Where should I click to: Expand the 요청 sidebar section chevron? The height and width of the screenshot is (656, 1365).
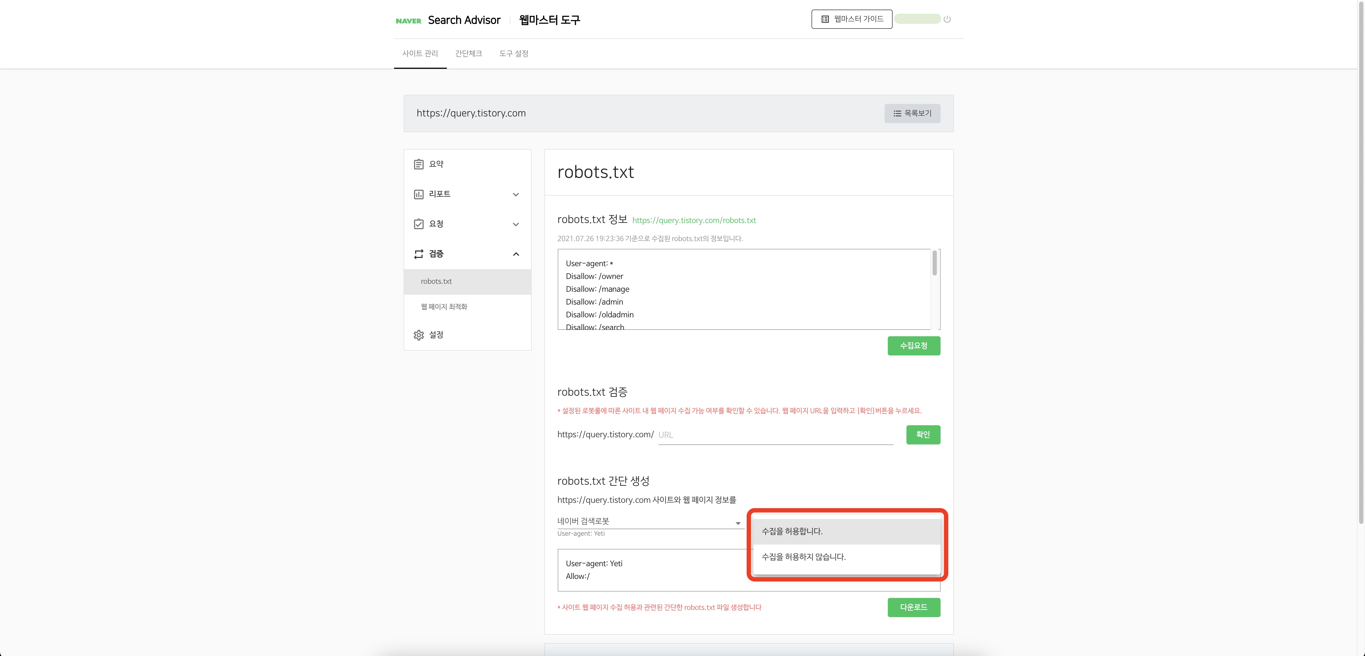[516, 225]
